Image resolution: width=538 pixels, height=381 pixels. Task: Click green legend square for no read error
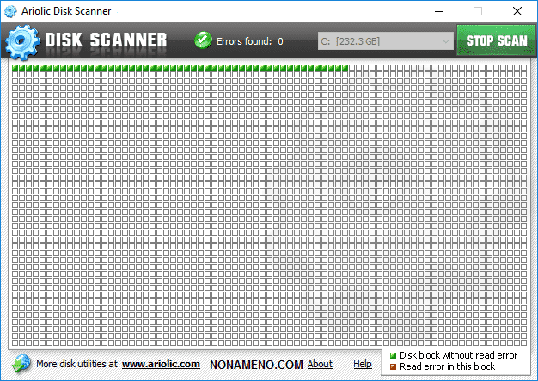(x=393, y=355)
